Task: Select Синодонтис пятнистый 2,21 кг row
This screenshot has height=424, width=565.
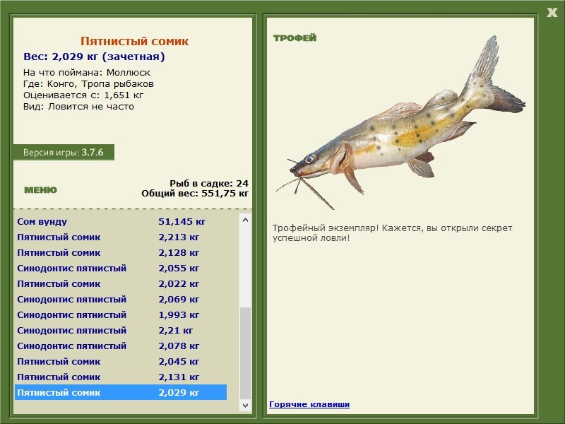Action: (121, 330)
